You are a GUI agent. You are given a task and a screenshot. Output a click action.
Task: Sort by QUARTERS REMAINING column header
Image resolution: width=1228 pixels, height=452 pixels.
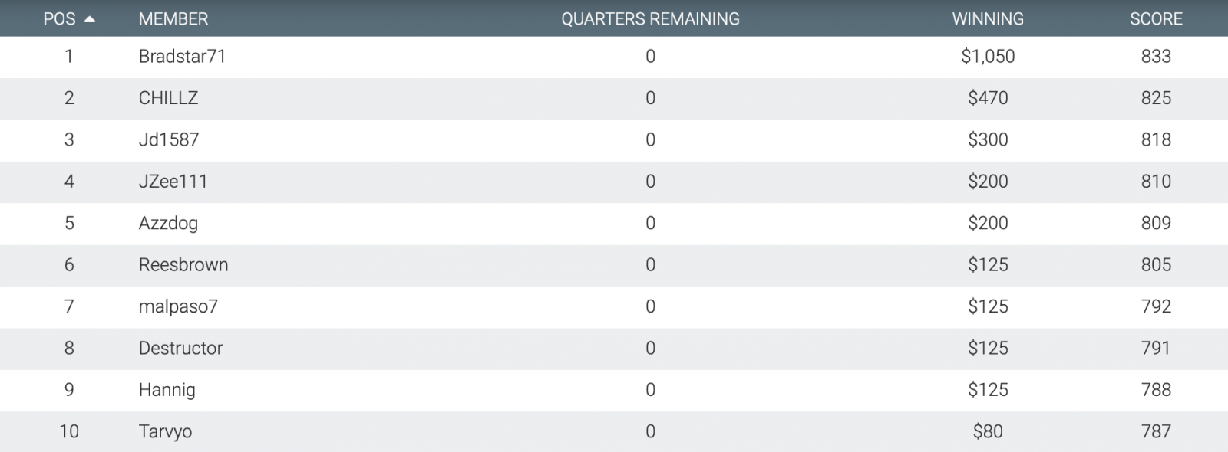tap(650, 19)
